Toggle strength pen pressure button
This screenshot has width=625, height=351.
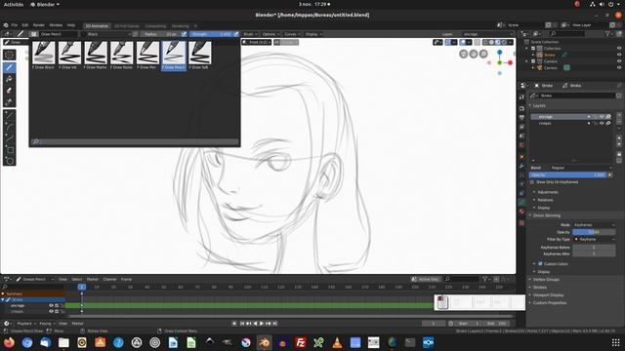coord(236,34)
